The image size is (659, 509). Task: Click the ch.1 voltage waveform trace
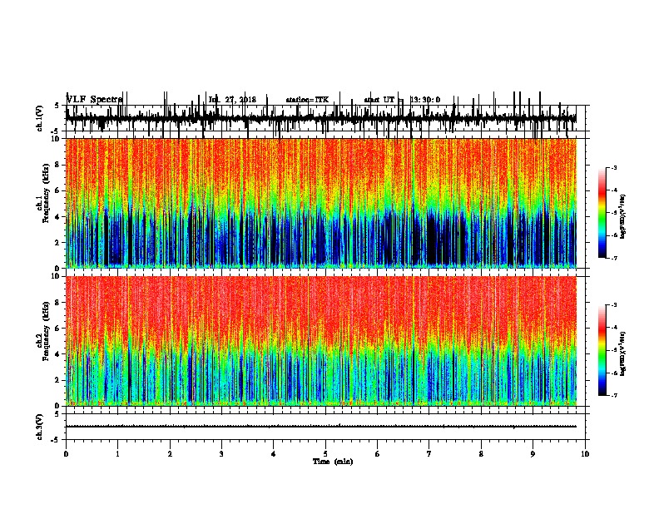[320, 118]
